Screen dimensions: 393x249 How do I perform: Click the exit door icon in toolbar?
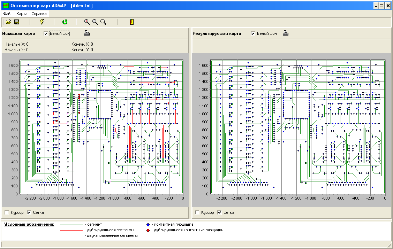(131, 22)
